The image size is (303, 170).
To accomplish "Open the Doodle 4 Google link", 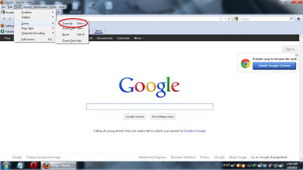I will pos(195,131).
